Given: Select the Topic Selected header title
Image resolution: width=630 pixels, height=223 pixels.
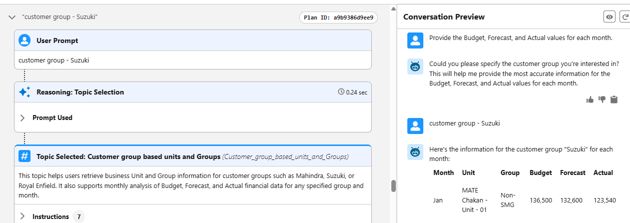Looking at the screenshot, I should click(x=128, y=156).
